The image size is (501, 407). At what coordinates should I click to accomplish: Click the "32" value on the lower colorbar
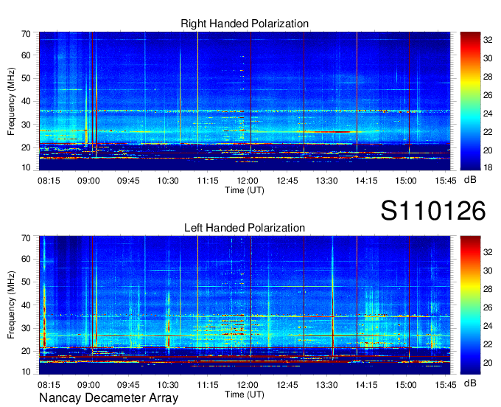click(x=488, y=252)
